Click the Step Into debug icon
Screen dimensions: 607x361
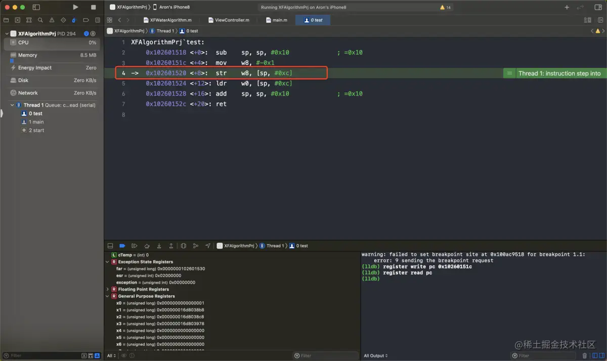159,246
